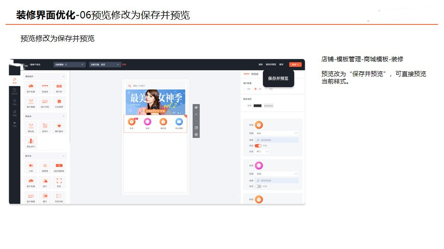444x249 pixels.
Task: Turn off the 标签 switch on first button card
Action: (x=258, y=146)
